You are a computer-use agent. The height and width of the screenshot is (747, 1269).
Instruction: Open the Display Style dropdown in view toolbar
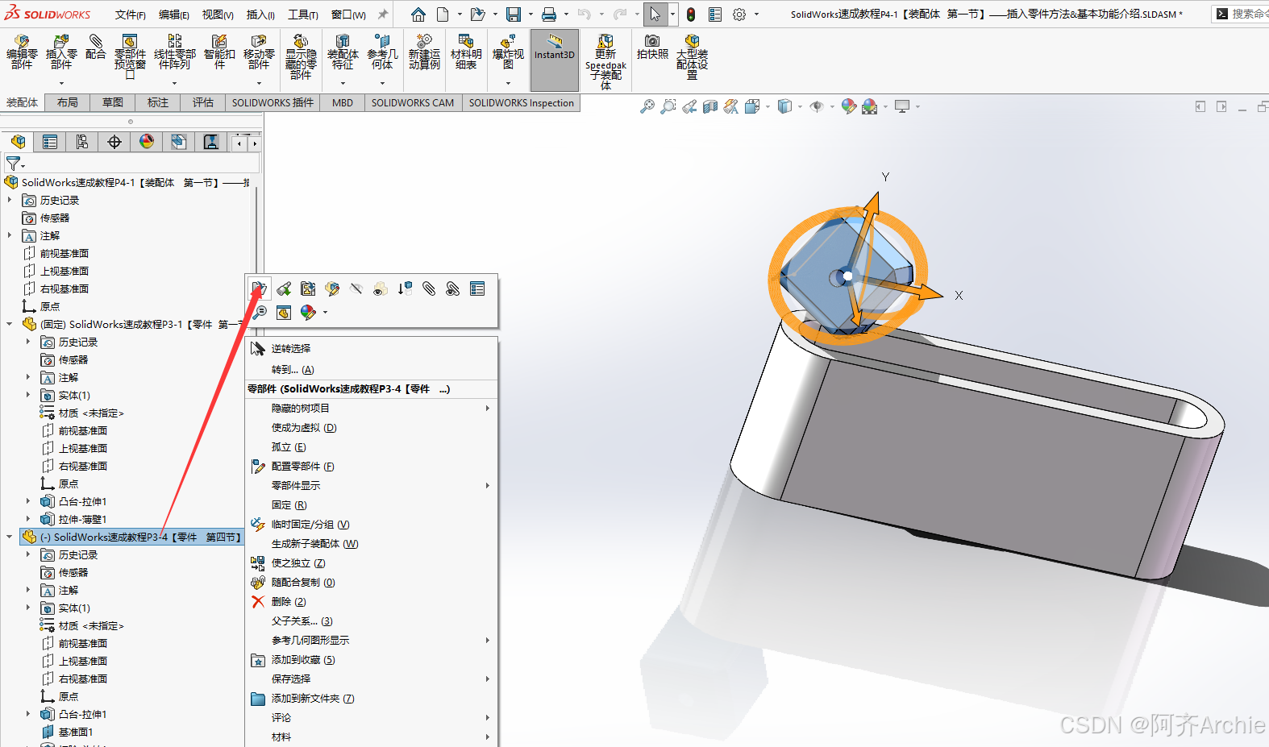[x=800, y=106]
